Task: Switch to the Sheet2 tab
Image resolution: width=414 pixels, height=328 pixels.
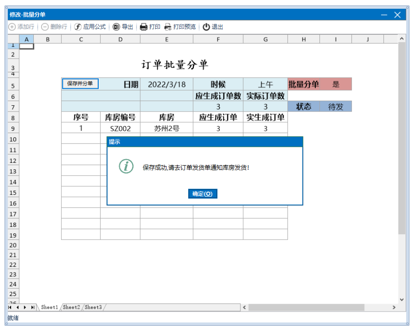Action: pyautogui.click(x=71, y=307)
